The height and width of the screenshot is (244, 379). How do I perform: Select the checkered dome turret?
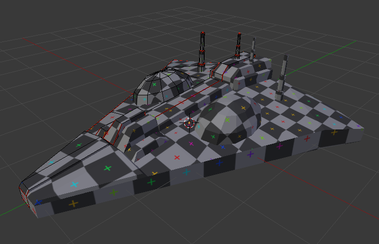228,119
